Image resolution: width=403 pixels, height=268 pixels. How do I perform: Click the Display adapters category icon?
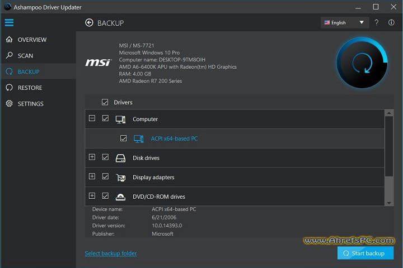pyautogui.click(x=120, y=178)
